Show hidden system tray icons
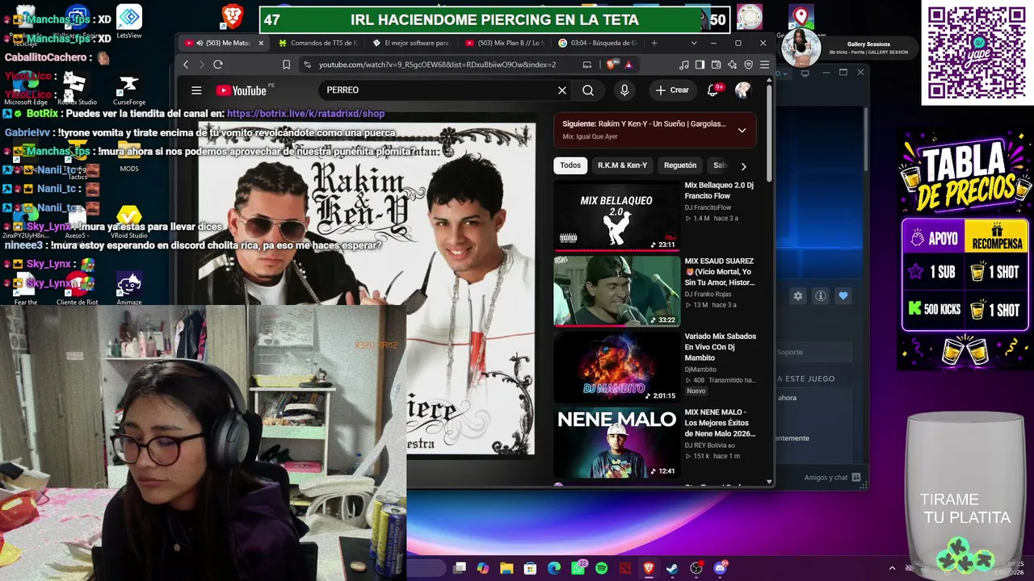Image resolution: width=1034 pixels, height=581 pixels. (892, 568)
